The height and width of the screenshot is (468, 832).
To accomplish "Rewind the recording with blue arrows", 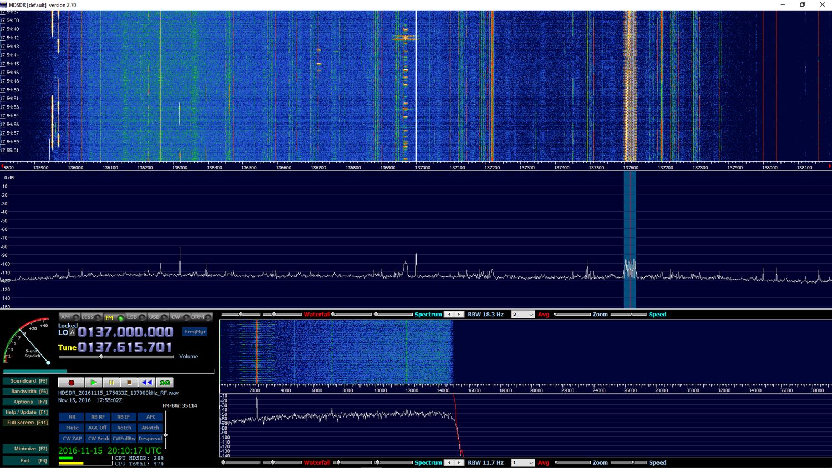I will (x=146, y=383).
